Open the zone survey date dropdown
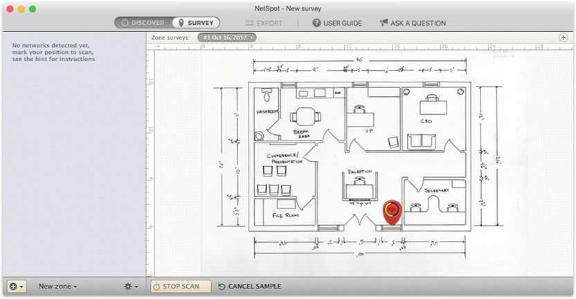 [x=227, y=37]
